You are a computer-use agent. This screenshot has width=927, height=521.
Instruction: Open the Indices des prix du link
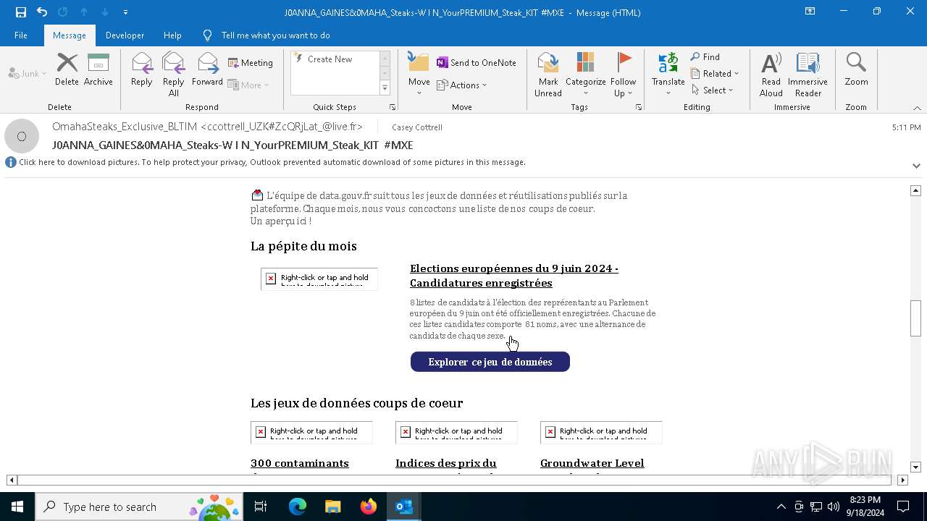pyautogui.click(x=446, y=463)
